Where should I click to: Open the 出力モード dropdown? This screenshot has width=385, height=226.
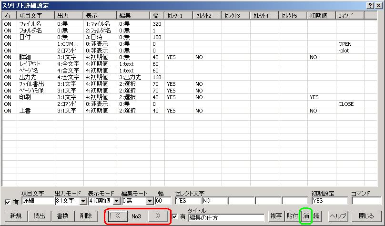click(83, 201)
